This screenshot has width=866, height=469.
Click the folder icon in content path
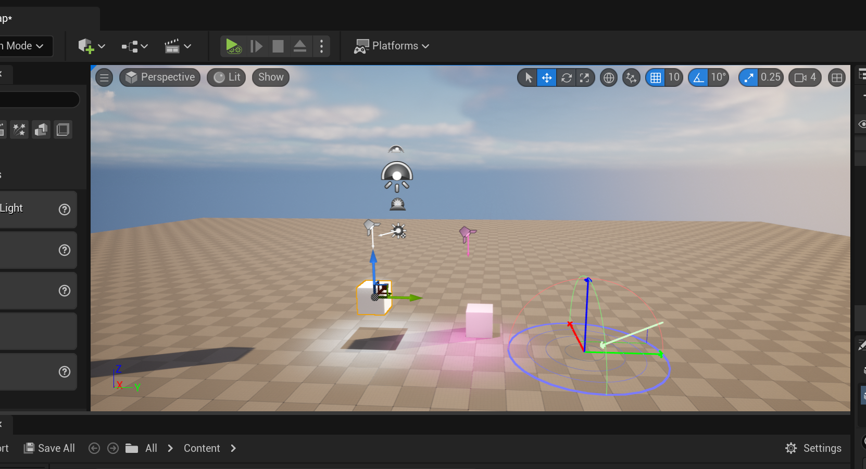[x=132, y=448]
